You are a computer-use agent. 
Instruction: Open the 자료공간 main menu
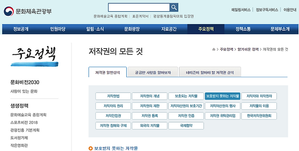[x=169, y=29]
